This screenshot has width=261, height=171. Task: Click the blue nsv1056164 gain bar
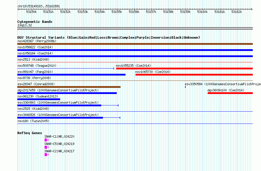135,56
